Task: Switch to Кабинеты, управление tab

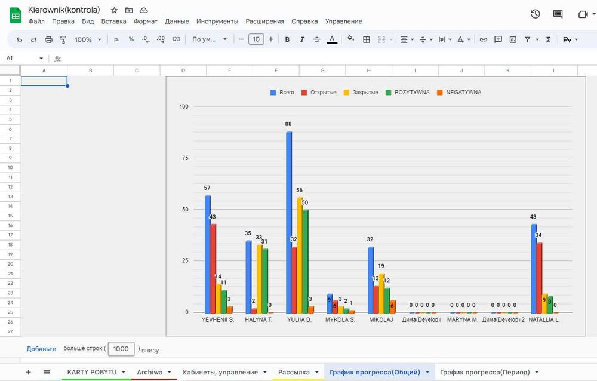Action: pyautogui.click(x=220, y=372)
